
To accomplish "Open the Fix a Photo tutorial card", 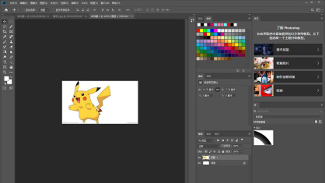I will pyautogui.click(x=288, y=63).
